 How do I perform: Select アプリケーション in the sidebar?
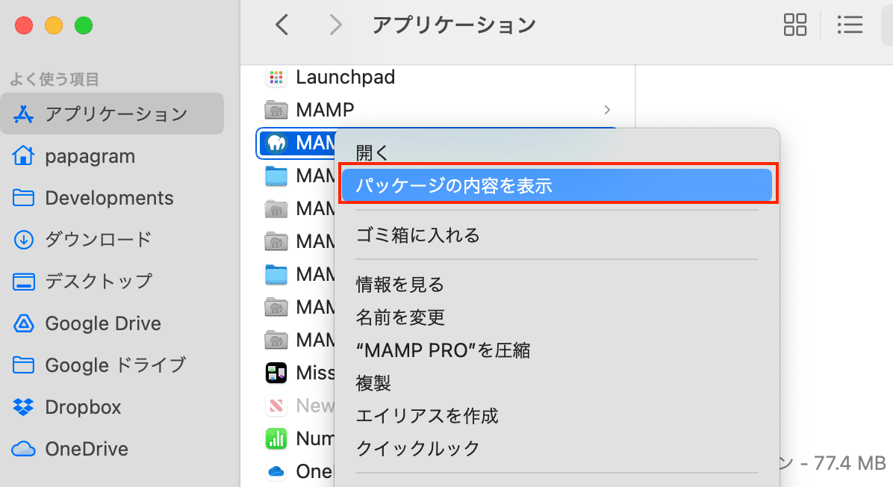(x=112, y=114)
